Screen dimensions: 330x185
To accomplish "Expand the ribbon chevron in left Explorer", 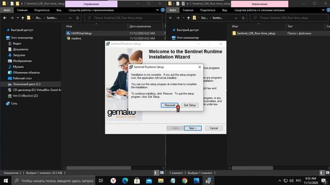I will (x=157, y=10).
